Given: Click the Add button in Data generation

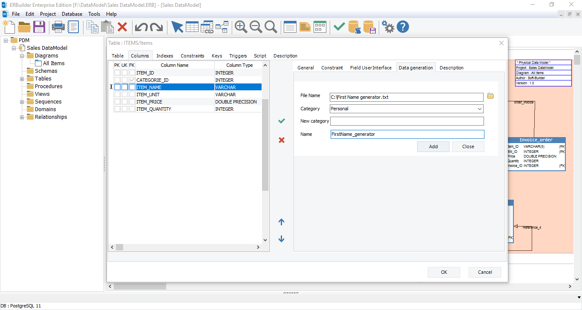Looking at the screenshot, I should click(x=433, y=146).
